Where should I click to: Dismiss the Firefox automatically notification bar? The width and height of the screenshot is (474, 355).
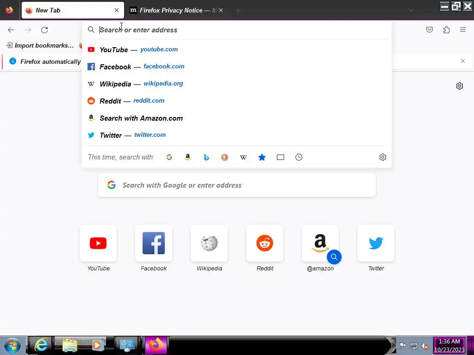[463, 61]
